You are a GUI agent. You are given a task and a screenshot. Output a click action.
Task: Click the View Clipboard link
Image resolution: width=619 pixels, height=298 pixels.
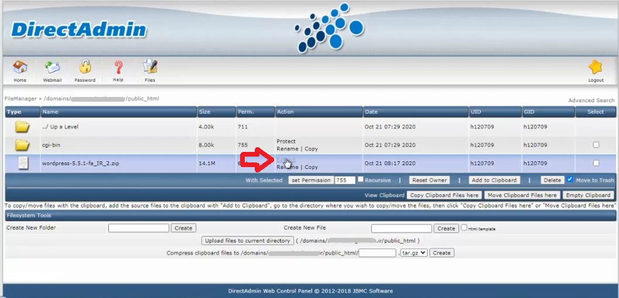point(385,195)
